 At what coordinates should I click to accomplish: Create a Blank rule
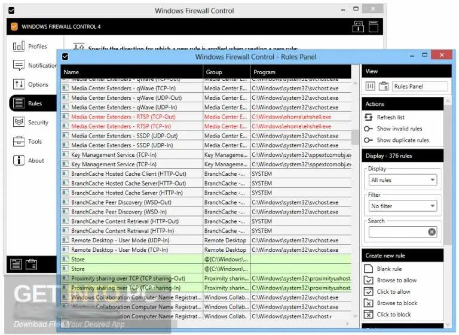coord(383,269)
